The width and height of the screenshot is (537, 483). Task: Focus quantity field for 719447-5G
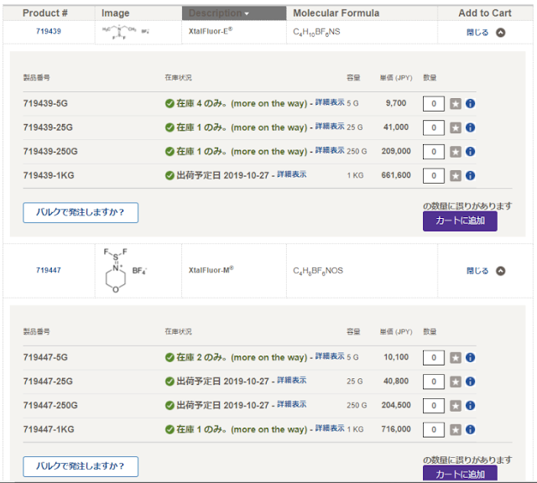coord(434,358)
